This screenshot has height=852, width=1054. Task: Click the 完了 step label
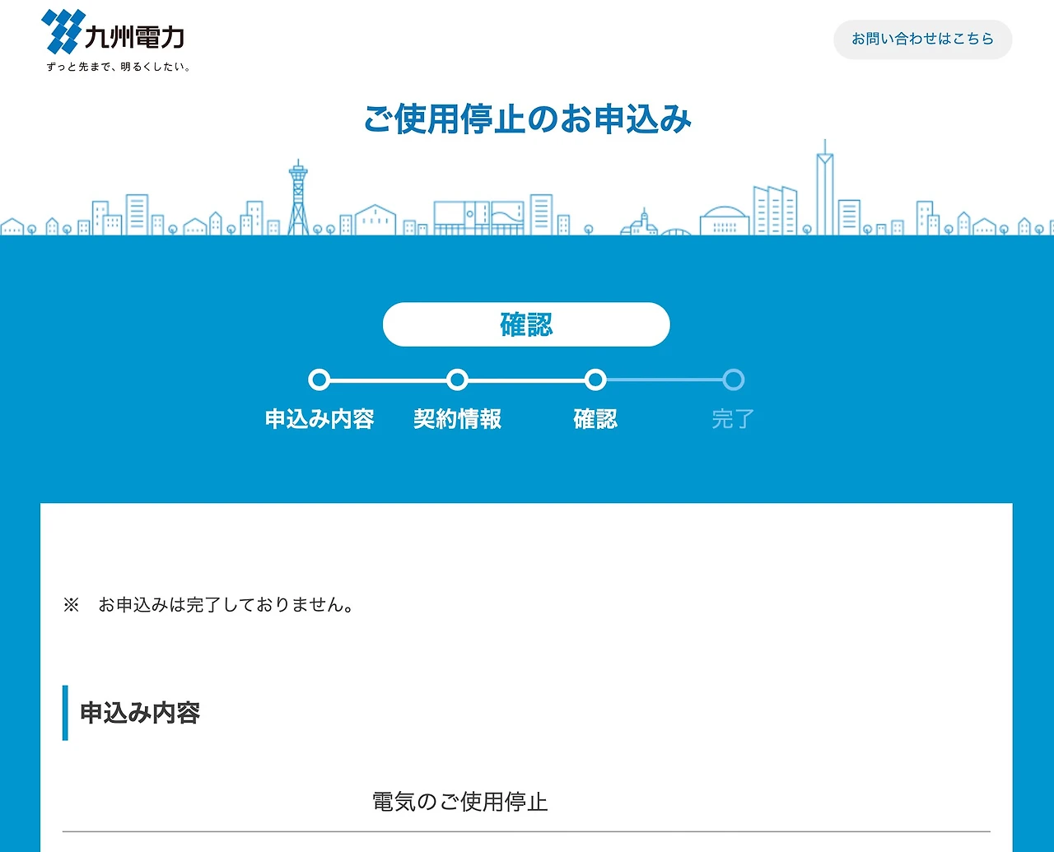(733, 419)
